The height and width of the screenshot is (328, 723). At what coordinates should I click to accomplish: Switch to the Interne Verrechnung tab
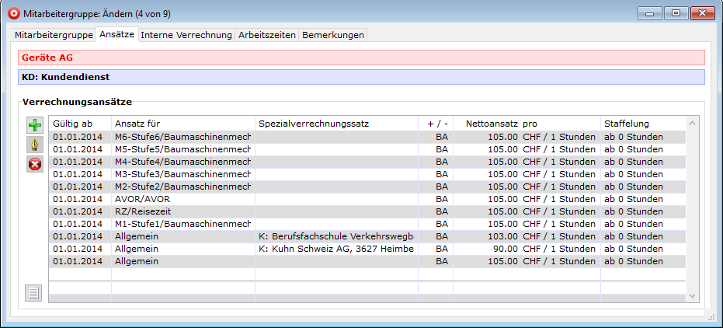(186, 35)
